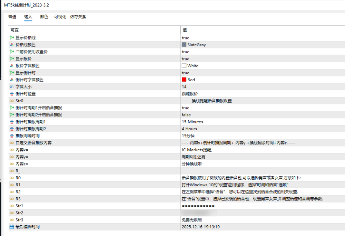Click the boolean icon beside 当前价使用收盘价

(x=12, y=52)
